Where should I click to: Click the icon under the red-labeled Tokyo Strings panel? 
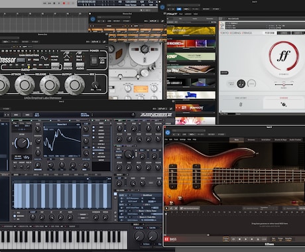[284, 104]
